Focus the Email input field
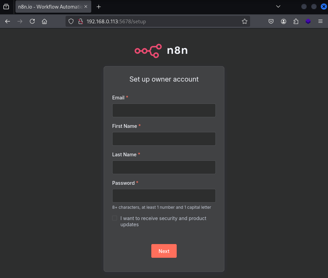This screenshot has height=278, width=328. pos(164,110)
